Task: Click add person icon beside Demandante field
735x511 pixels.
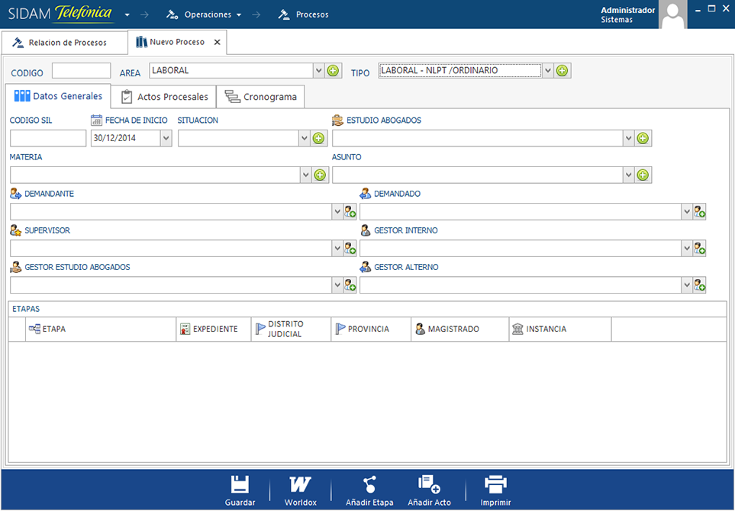Action: [350, 212]
